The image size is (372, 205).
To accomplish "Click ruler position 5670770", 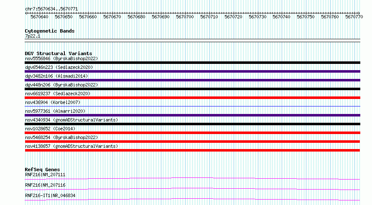I will 354,17.
